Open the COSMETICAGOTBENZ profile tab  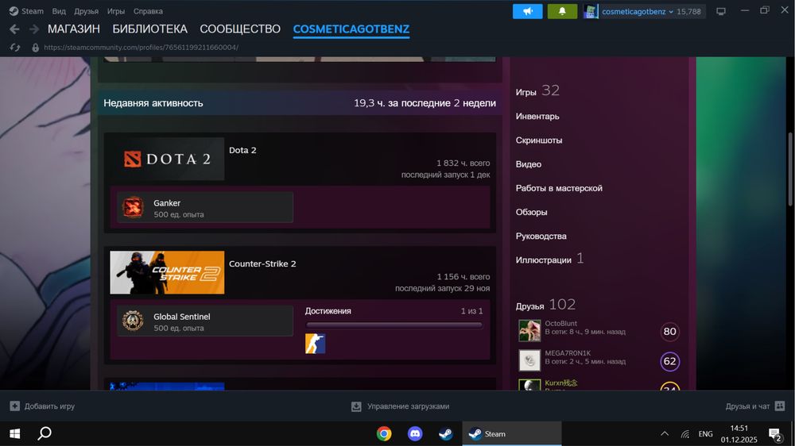click(351, 29)
